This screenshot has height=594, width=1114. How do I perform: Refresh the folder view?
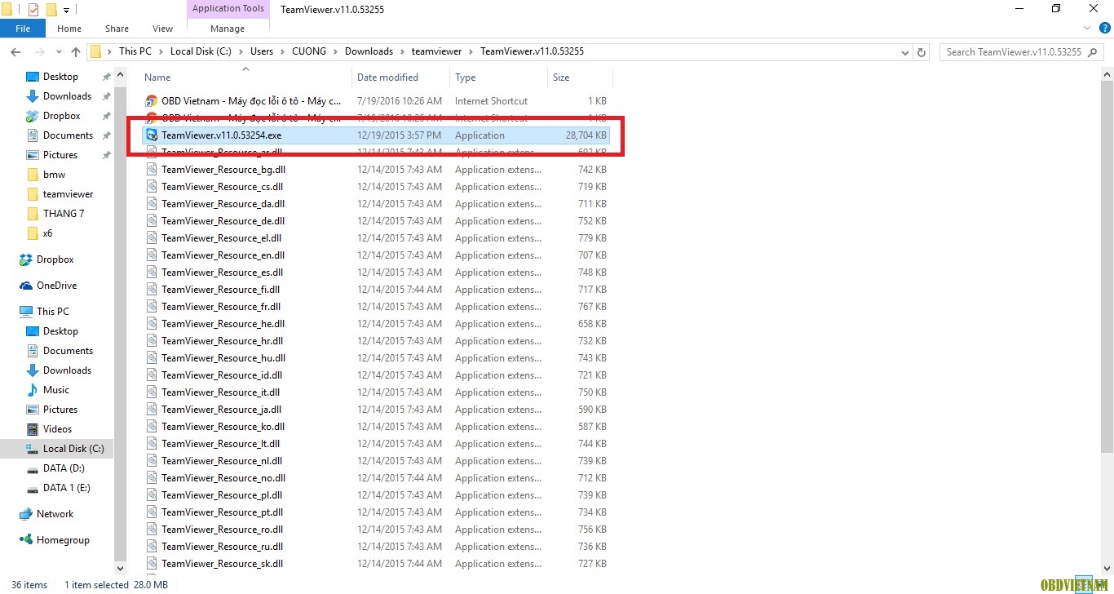pyautogui.click(x=922, y=51)
